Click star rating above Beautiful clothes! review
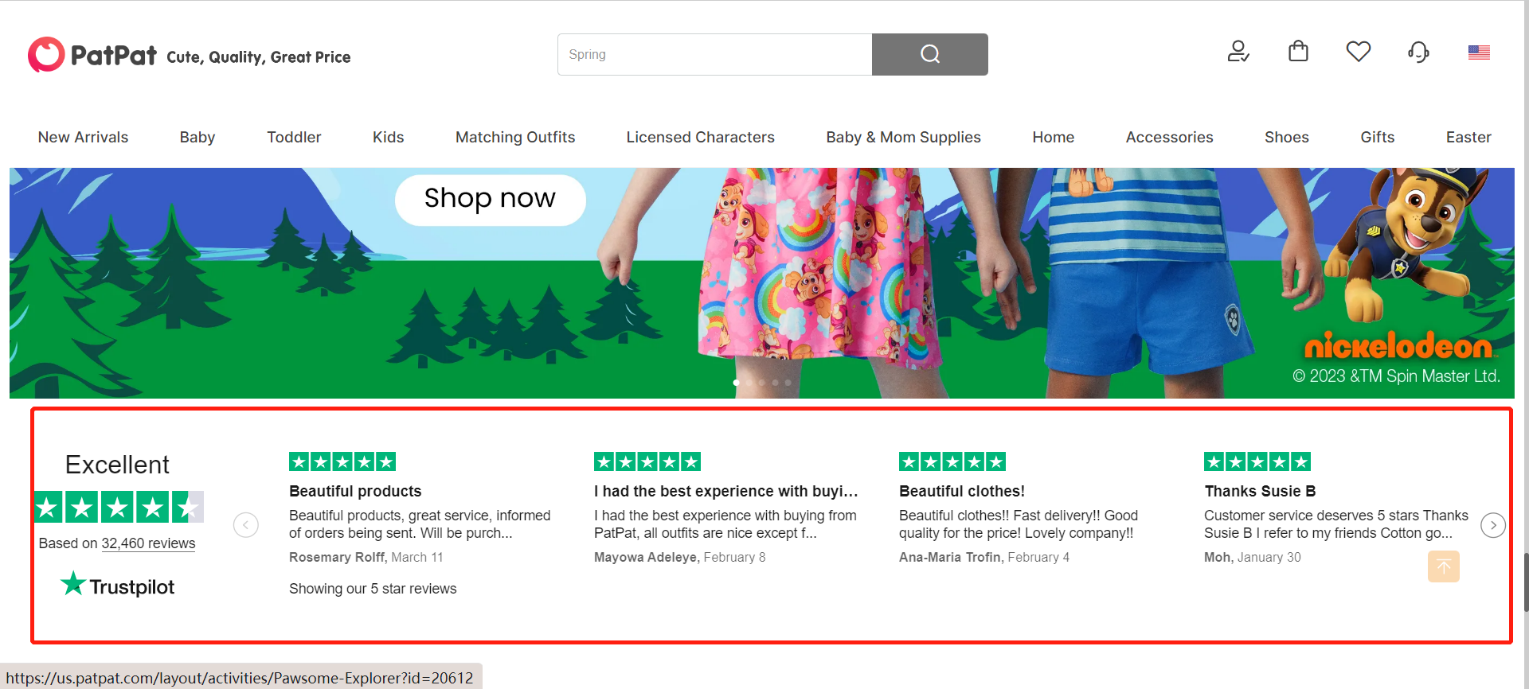1529x689 pixels. [952, 461]
